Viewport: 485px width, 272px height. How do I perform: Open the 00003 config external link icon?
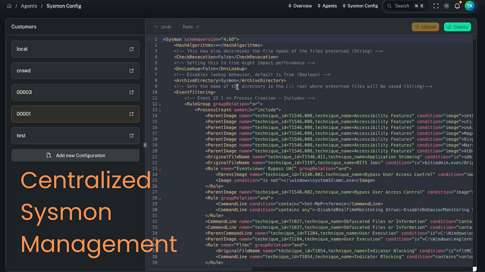[x=131, y=92]
